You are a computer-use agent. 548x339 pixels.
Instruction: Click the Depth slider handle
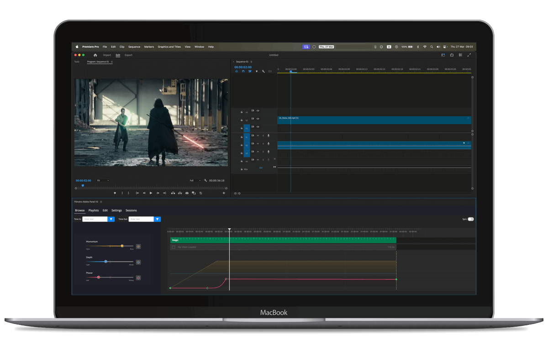[105, 261]
